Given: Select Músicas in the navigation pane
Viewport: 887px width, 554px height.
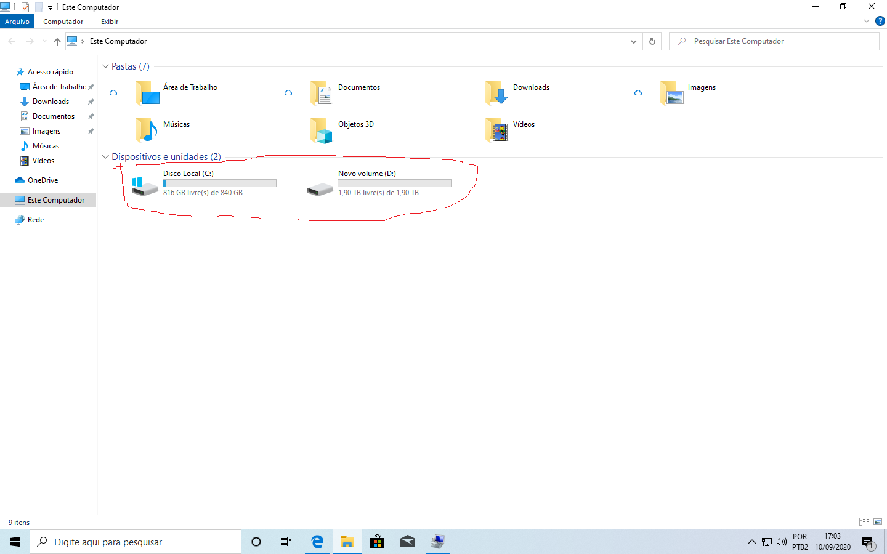Looking at the screenshot, I should [x=46, y=146].
